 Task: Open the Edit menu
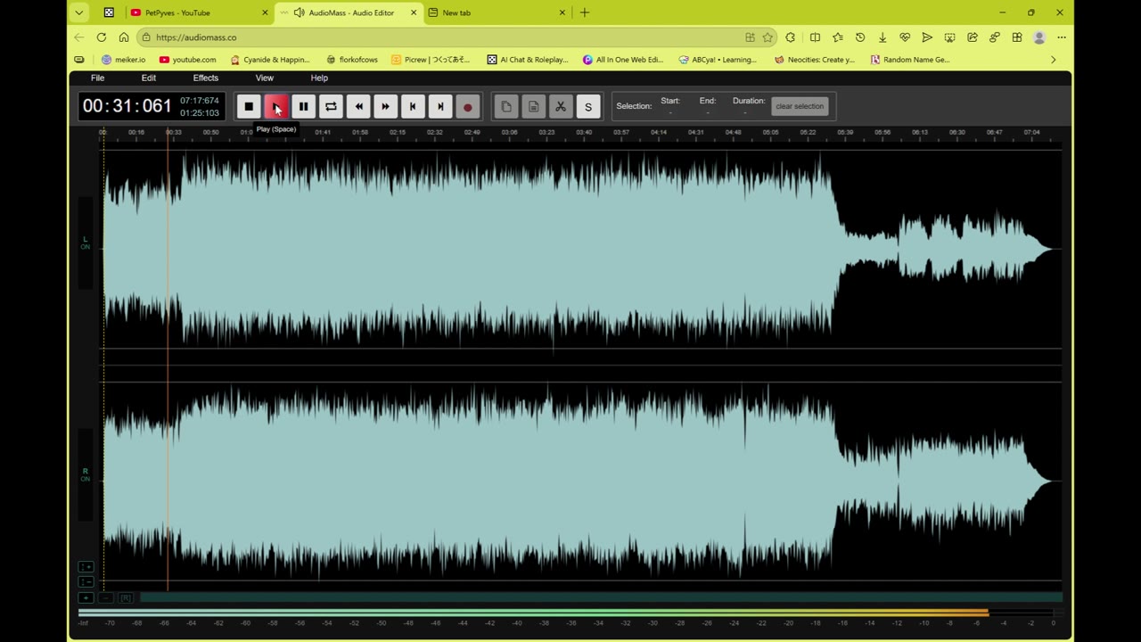(x=149, y=78)
